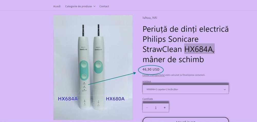Click the HX684A label in image

(68, 99)
